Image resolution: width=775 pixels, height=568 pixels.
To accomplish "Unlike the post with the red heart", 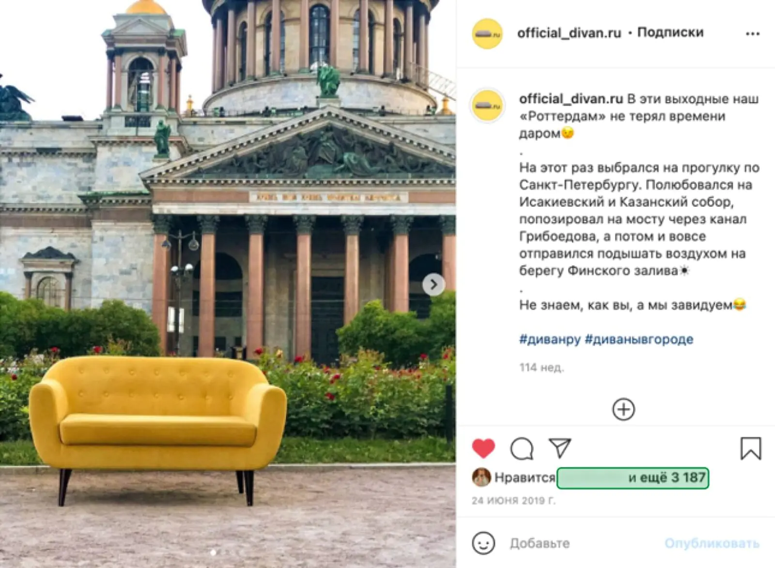I will [483, 448].
